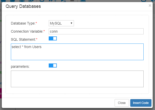155x110 pixels.
Task: Toggle the parameters switch
Action: [53, 65]
